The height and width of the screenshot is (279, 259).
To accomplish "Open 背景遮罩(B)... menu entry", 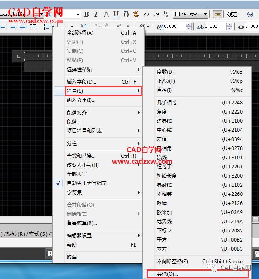I will [x=82, y=223].
